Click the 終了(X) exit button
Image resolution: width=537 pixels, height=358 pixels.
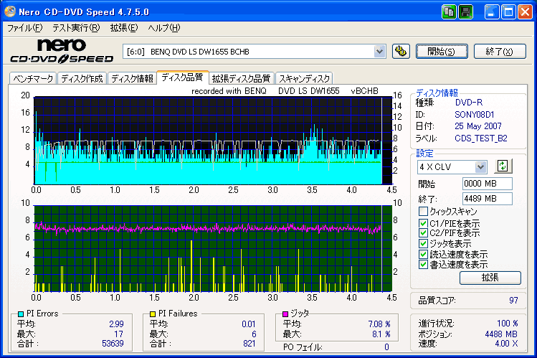click(500, 52)
